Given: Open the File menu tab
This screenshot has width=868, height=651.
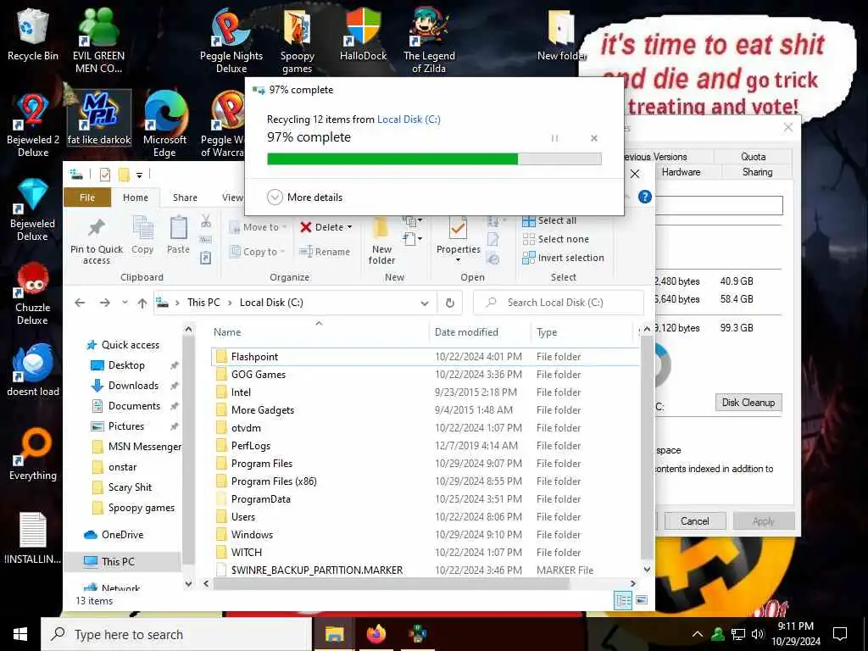Looking at the screenshot, I should point(87,198).
